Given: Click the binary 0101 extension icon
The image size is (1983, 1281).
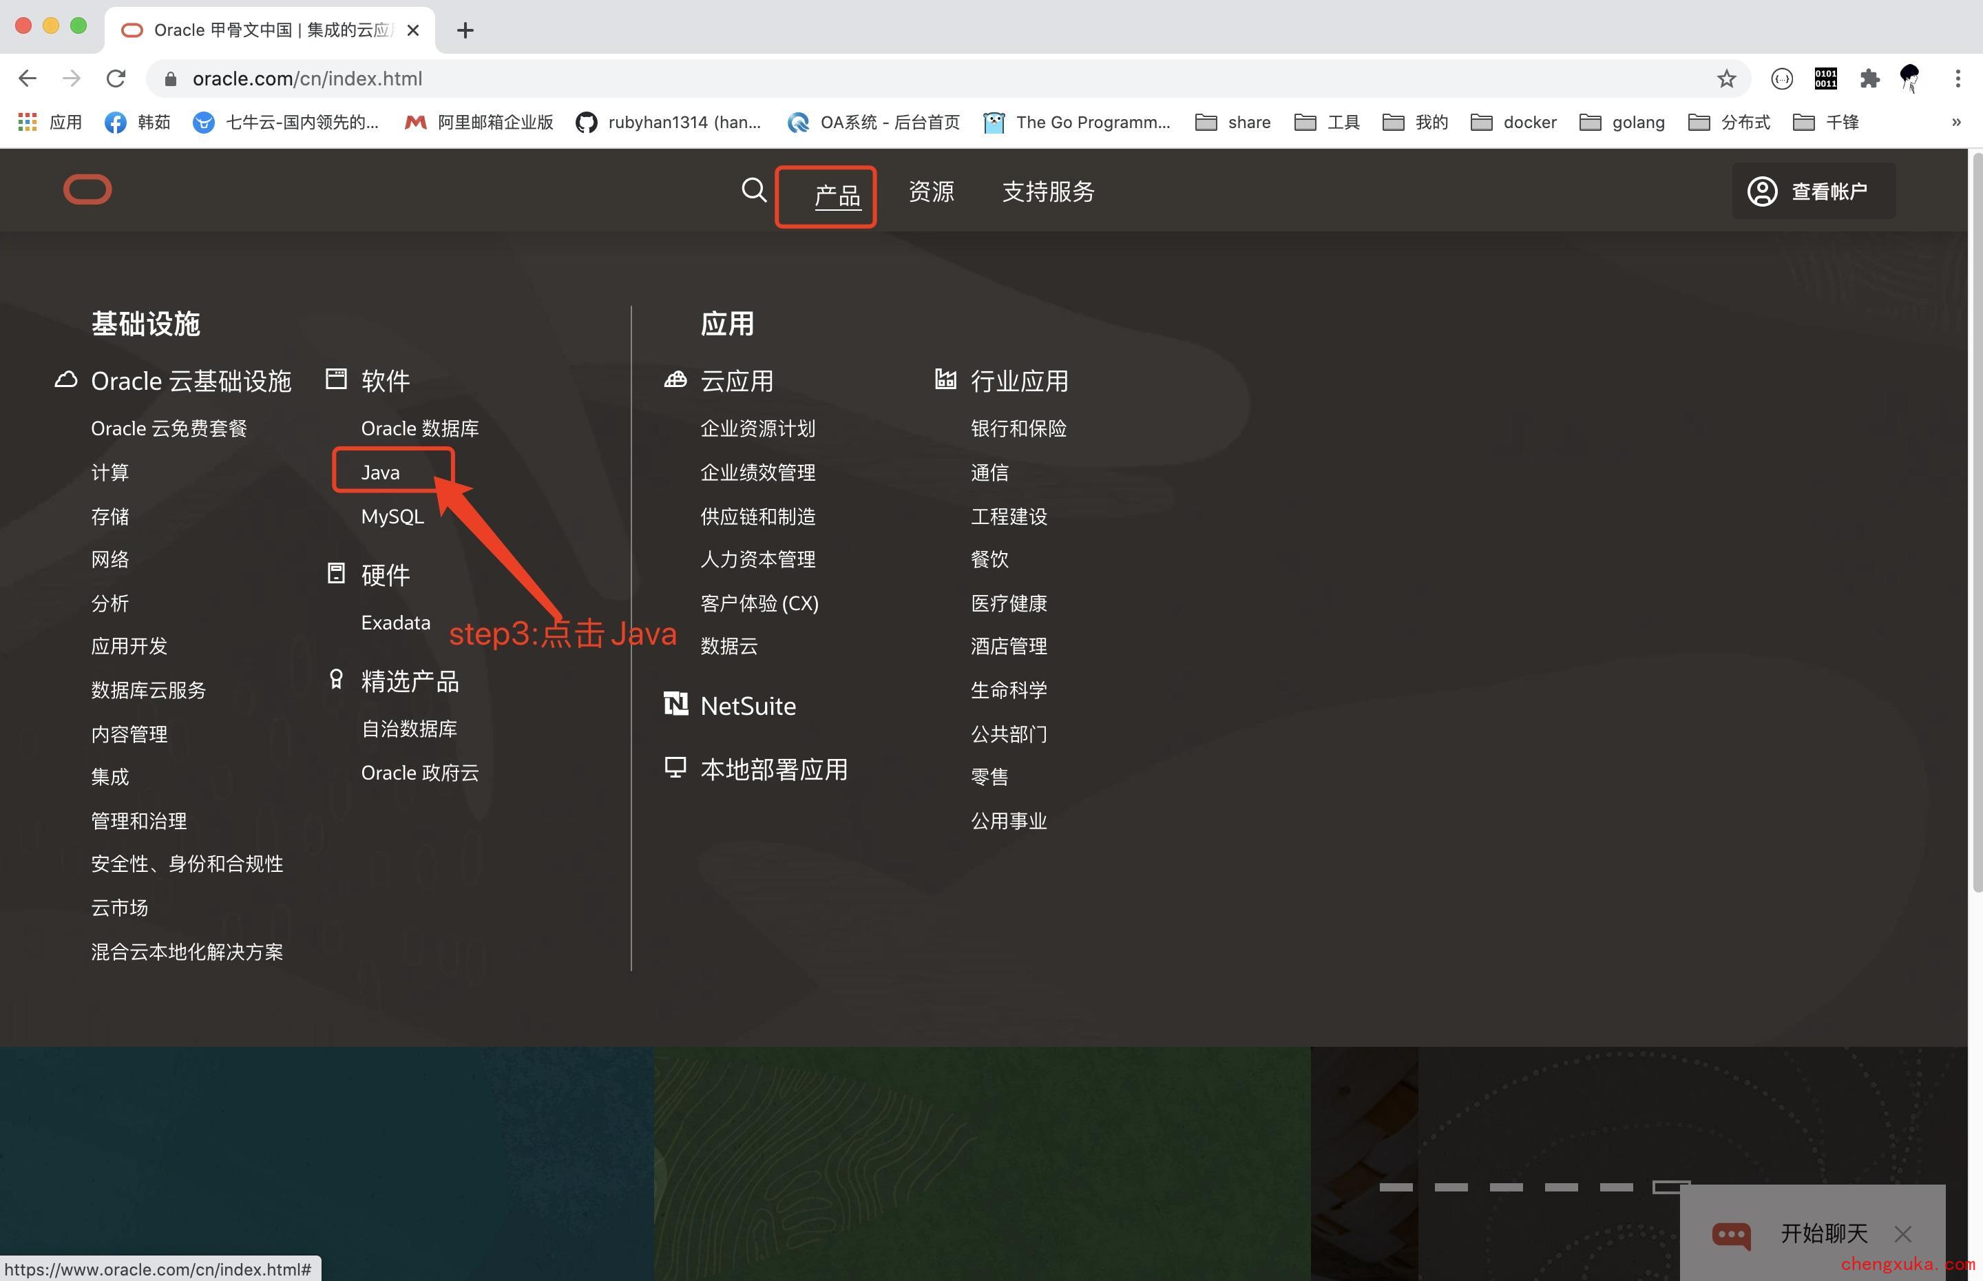Looking at the screenshot, I should (1826, 79).
